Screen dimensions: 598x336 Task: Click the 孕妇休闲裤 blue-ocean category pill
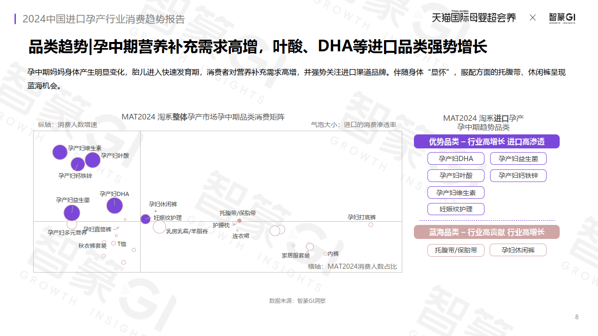518,250
